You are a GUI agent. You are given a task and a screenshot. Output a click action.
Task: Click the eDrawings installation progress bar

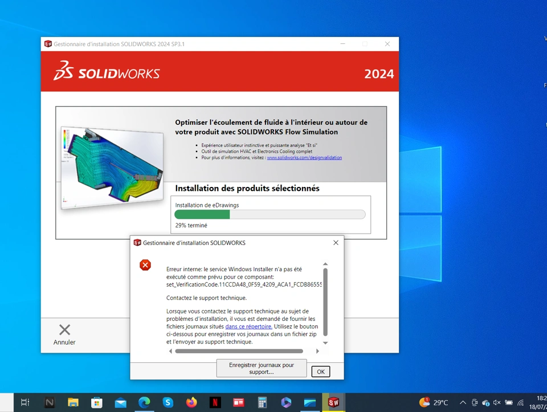pyautogui.click(x=270, y=214)
